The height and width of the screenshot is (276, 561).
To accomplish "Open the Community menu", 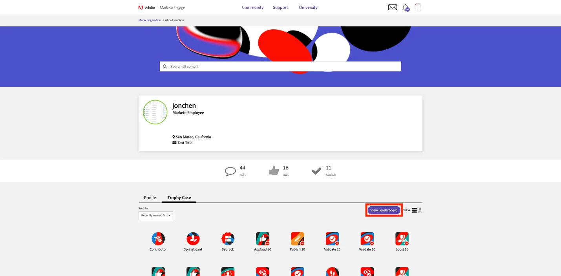I will (252, 7).
